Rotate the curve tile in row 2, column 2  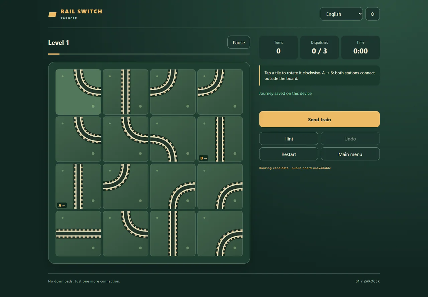coord(125,139)
